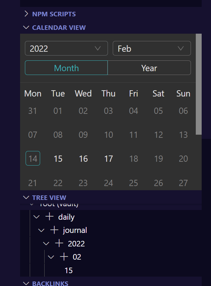
Task: Collapse the daily folder
Action: click(36, 217)
